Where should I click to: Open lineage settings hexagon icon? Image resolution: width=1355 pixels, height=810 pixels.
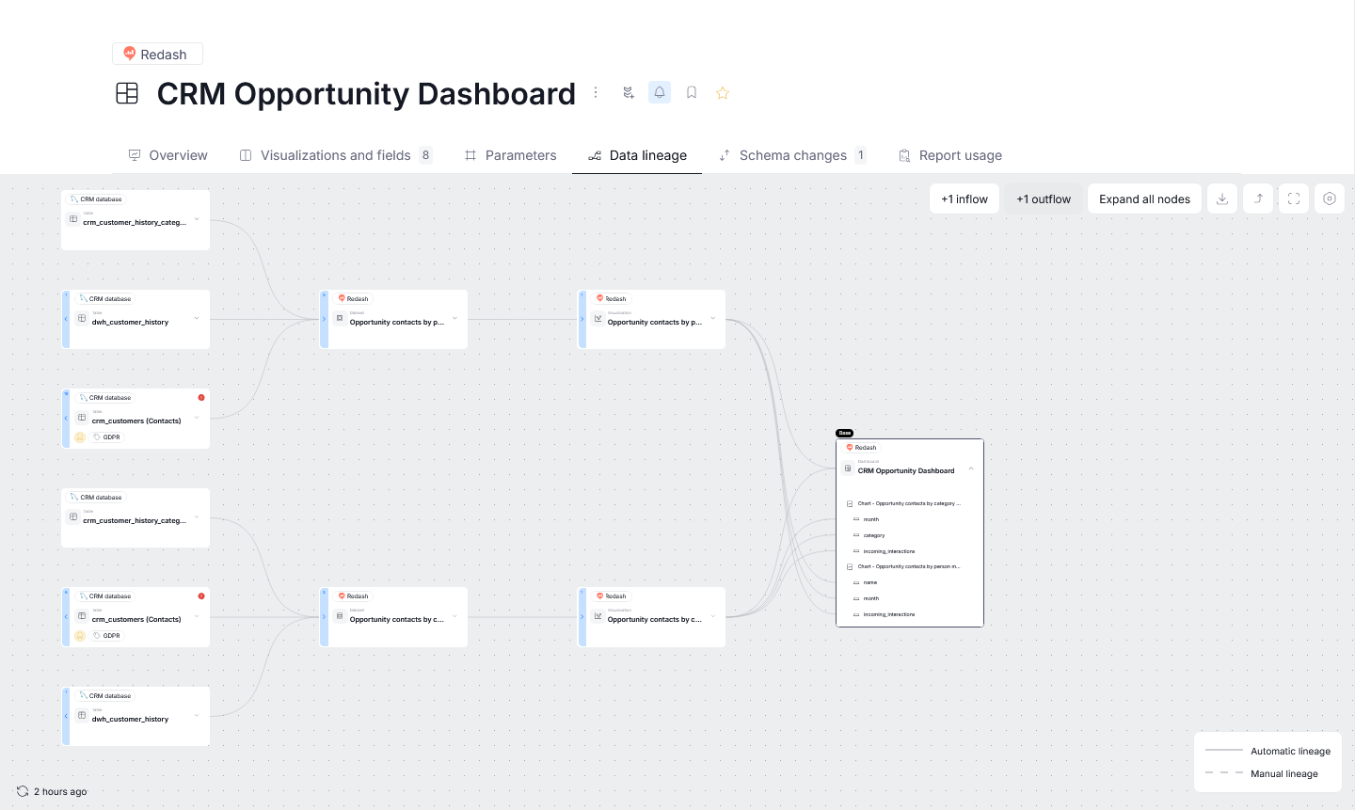point(1330,199)
